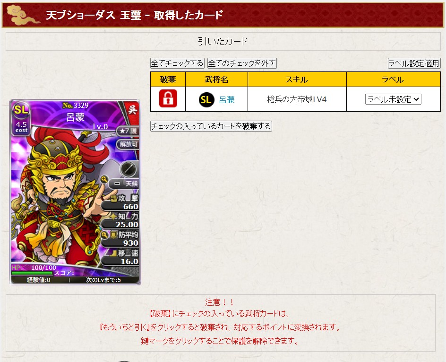
Task: Click the 解放可 badge on card
Action: click(x=128, y=144)
